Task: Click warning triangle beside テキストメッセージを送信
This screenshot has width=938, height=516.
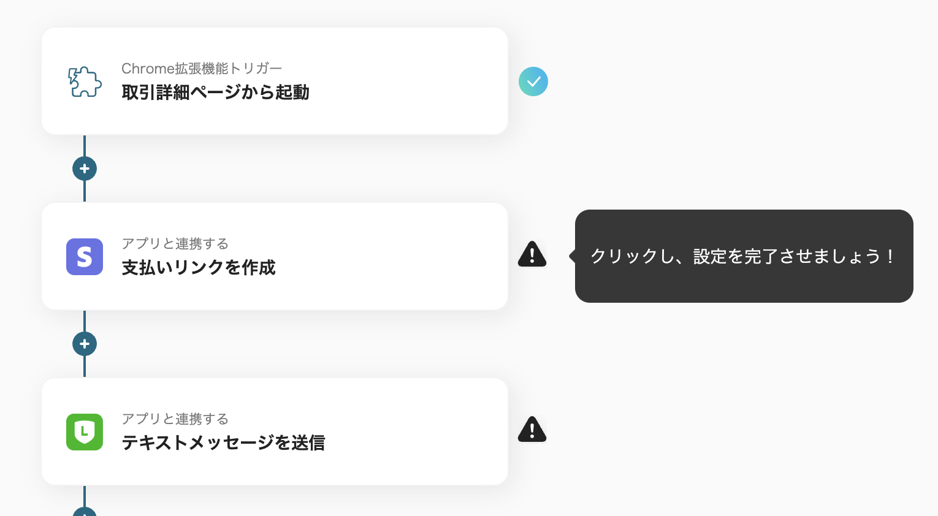Action: tap(532, 430)
